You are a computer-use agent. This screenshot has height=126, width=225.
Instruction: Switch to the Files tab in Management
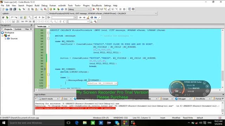click(27, 29)
